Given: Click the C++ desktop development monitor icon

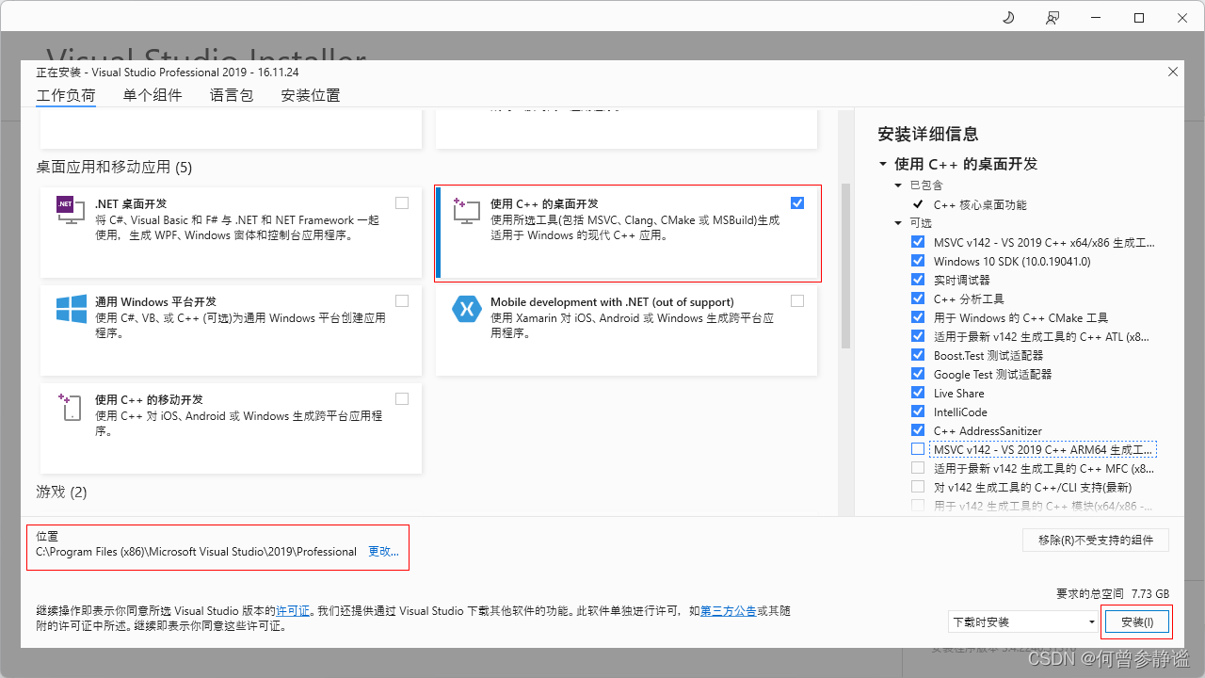Looking at the screenshot, I should click(467, 210).
